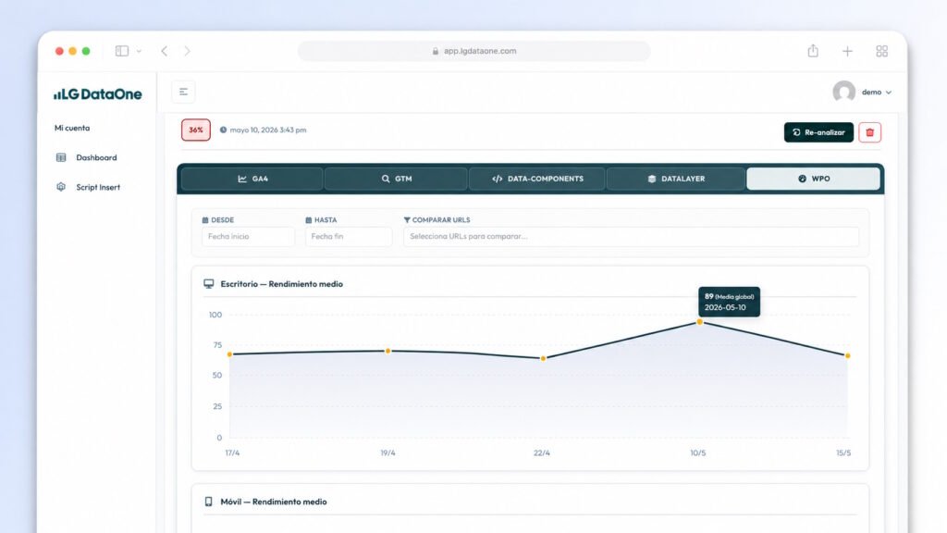The height and width of the screenshot is (533, 947).
Task: Open the demo user avatar
Action: point(843,92)
